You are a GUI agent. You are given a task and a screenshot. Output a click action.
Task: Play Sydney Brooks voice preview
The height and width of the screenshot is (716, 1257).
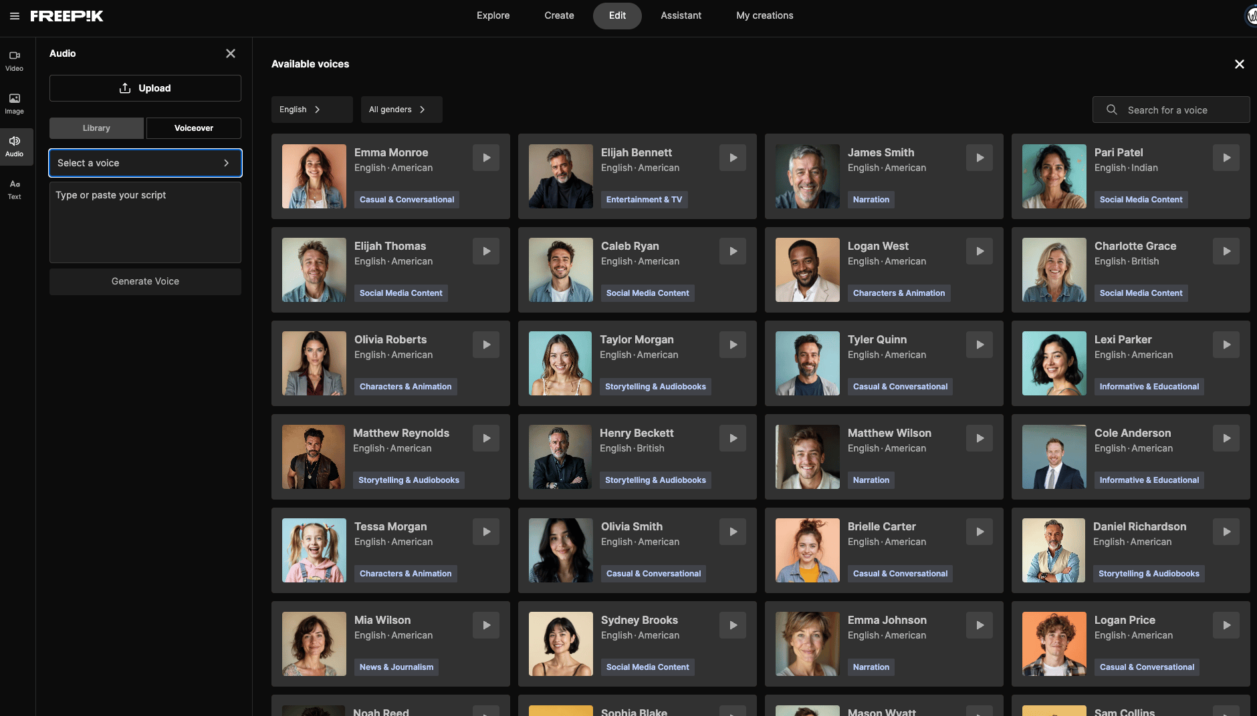(733, 625)
